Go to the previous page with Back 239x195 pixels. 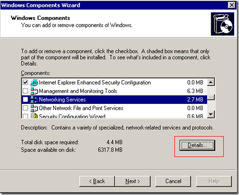(97, 181)
